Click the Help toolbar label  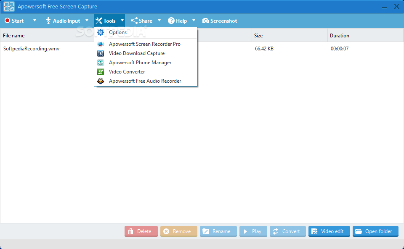181,21
